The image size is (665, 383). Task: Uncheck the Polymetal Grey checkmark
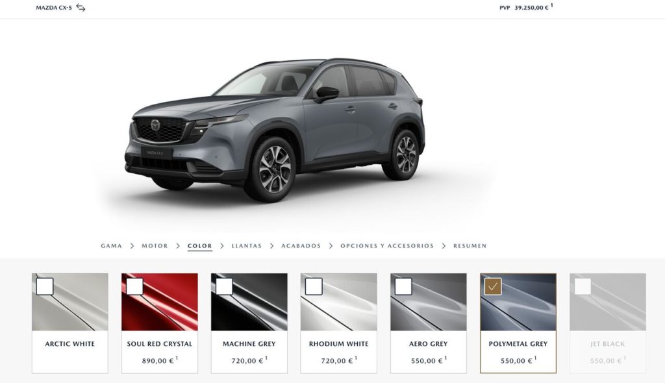(x=493, y=286)
